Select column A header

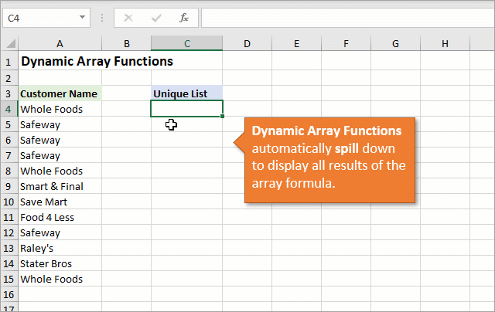tap(60, 44)
